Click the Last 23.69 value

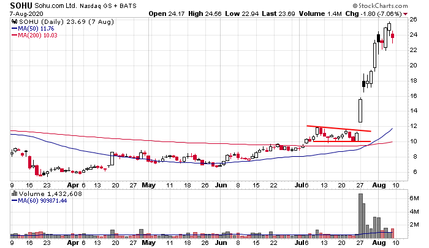[x=278, y=13]
